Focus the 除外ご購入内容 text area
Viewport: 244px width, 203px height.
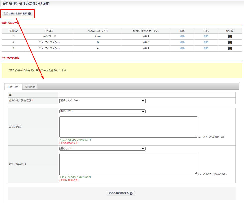pyautogui.click(x=128, y=164)
